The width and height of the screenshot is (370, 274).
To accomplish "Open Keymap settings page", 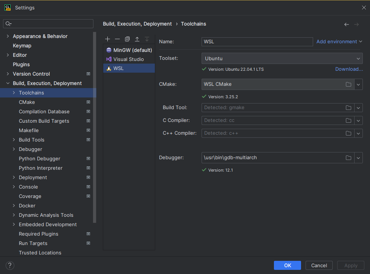I will (22, 46).
